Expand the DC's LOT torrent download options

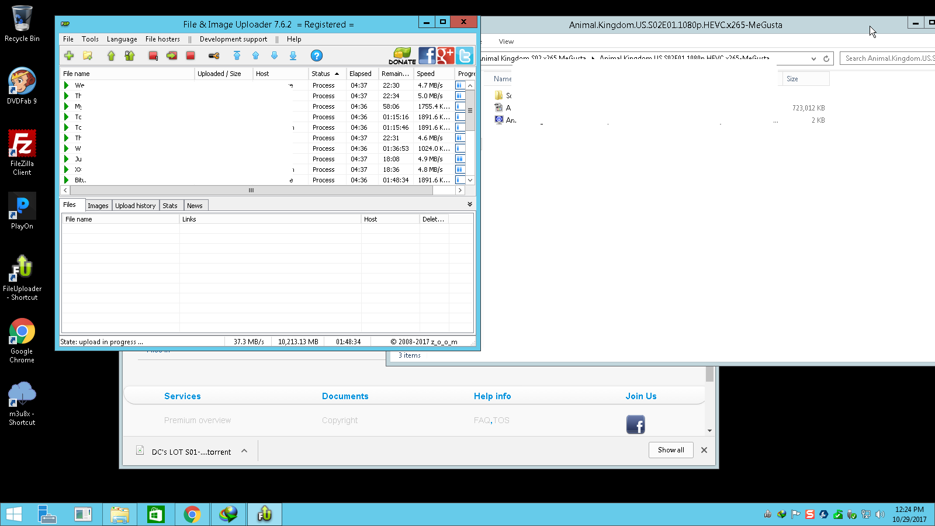(244, 451)
